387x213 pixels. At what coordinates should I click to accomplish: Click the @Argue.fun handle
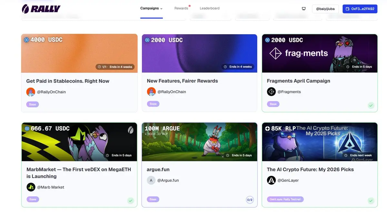168,180
